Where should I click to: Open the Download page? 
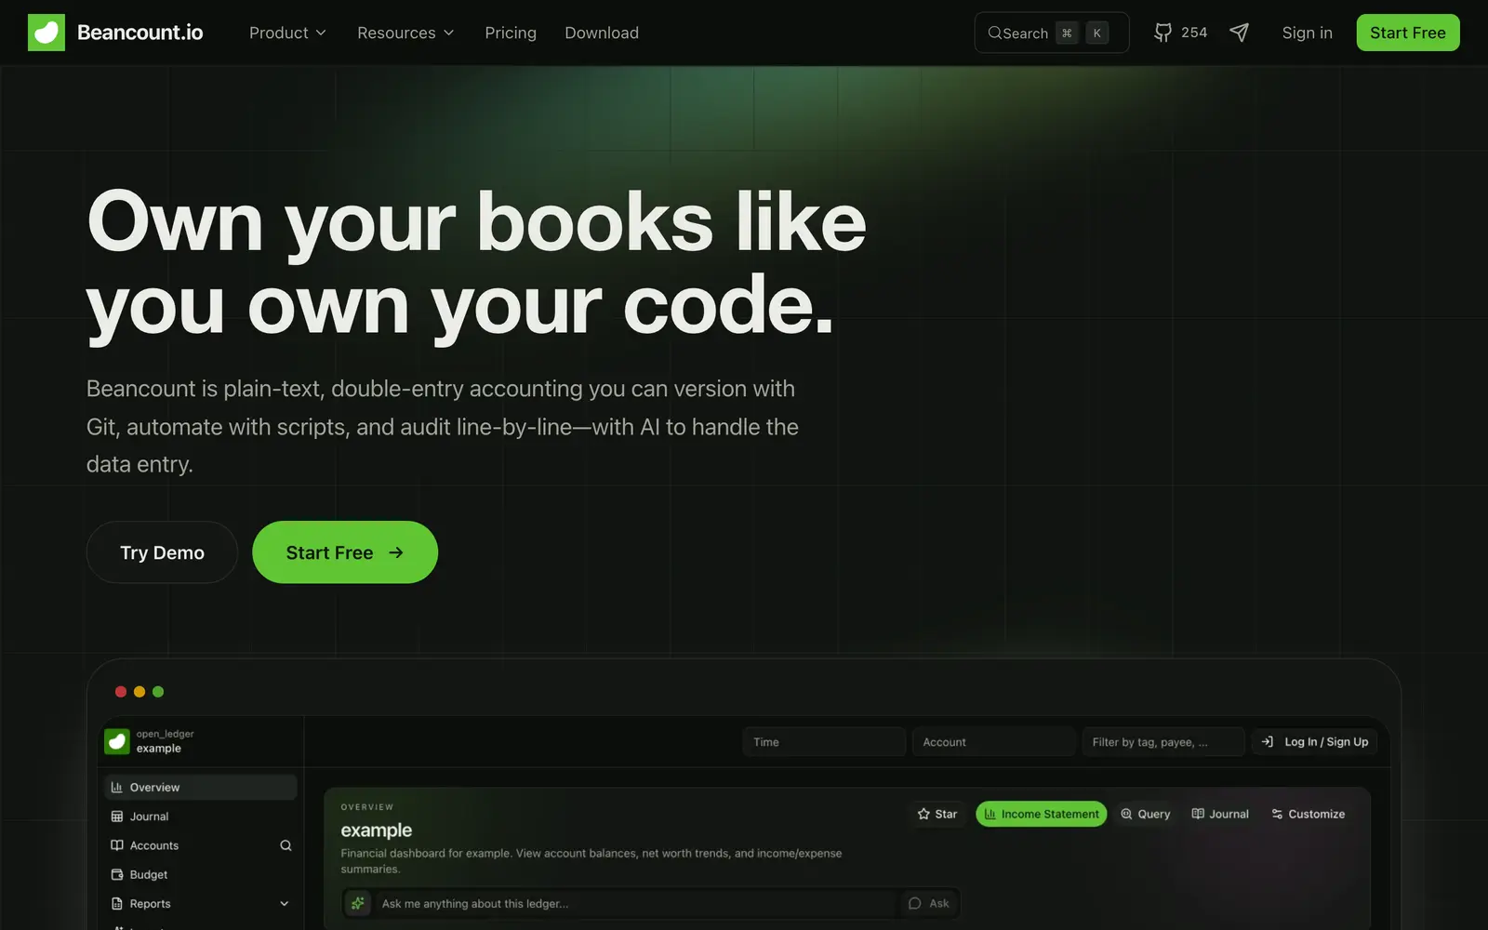coord(602,33)
